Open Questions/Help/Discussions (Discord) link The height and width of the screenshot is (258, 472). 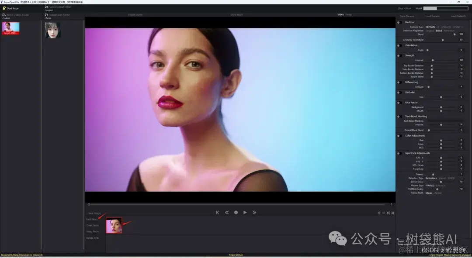click(22, 255)
